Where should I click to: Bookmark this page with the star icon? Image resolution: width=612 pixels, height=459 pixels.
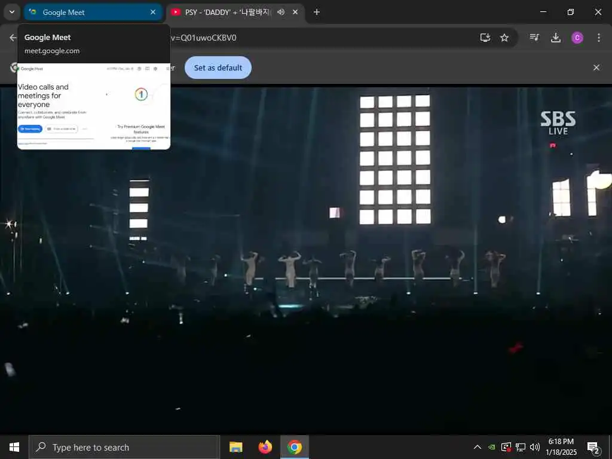tap(504, 38)
